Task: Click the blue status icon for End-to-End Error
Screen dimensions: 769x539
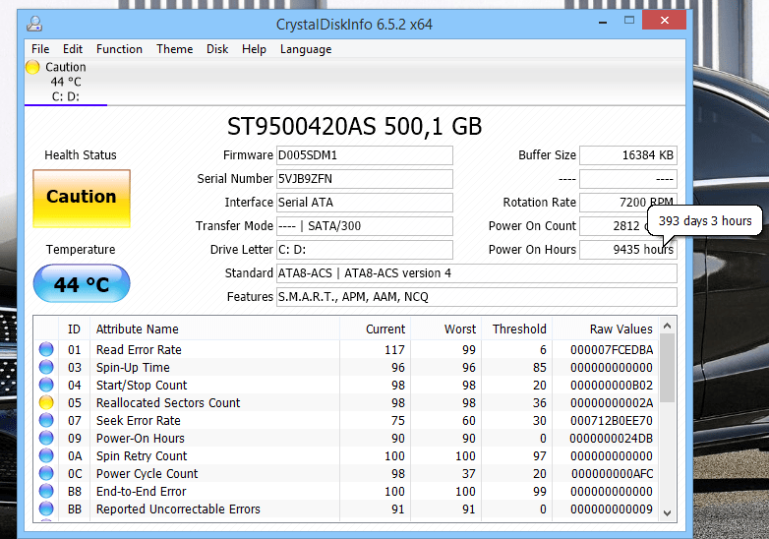Action: 46,491
